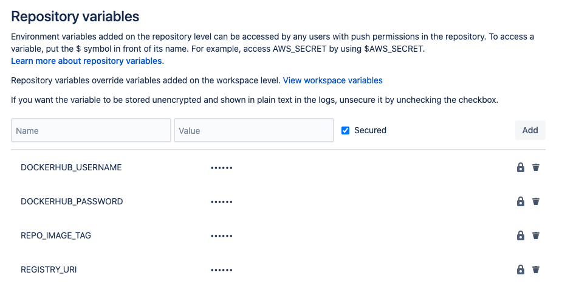
Task: Focus the Value input field
Action: click(x=254, y=131)
